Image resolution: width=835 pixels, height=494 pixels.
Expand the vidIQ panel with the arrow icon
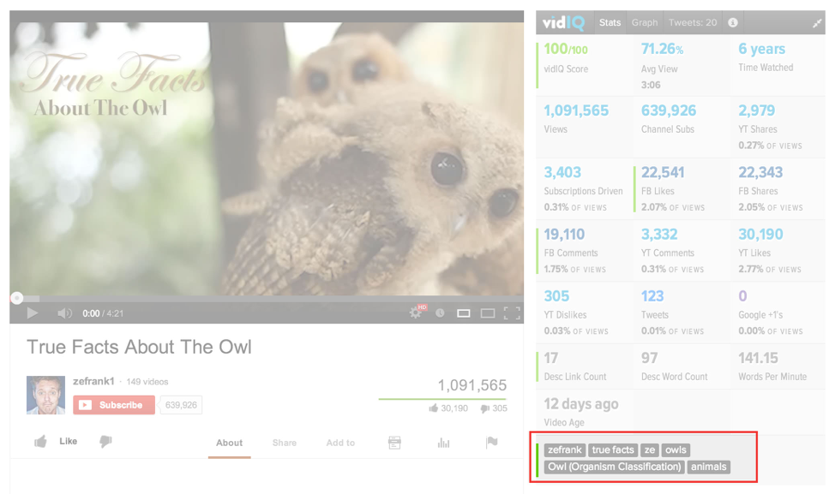[816, 22]
